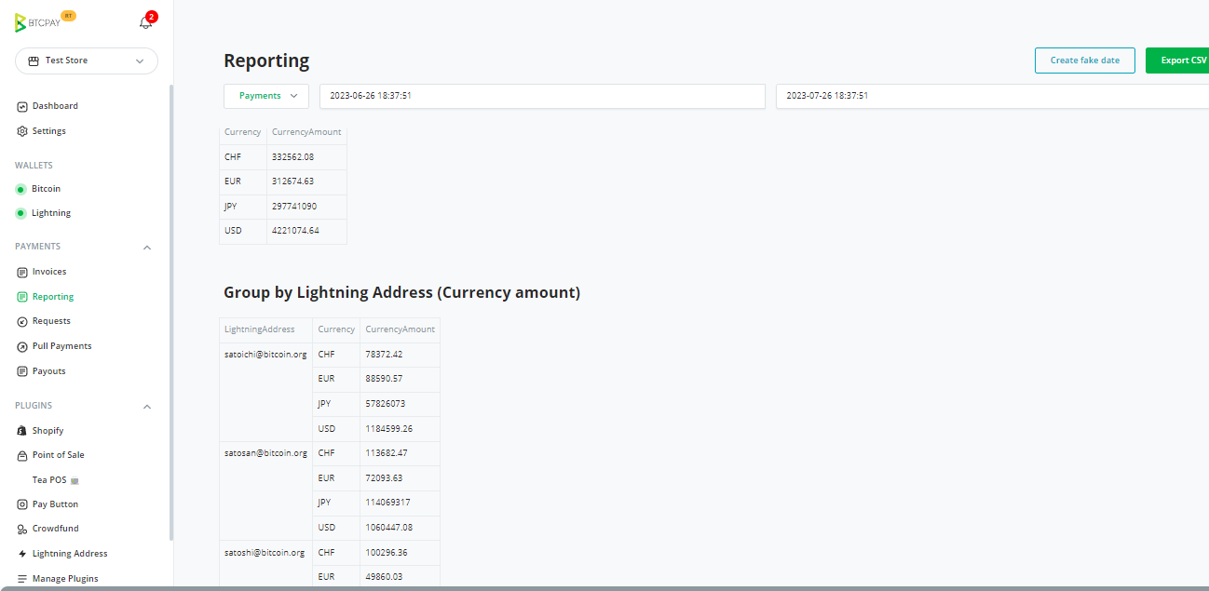Open Lightning Address bolt icon
The width and height of the screenshot is (1209, 591).
click(x=22, y=554)
